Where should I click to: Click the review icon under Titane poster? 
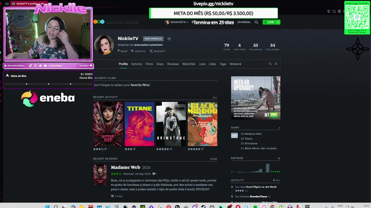coord(134,149)
